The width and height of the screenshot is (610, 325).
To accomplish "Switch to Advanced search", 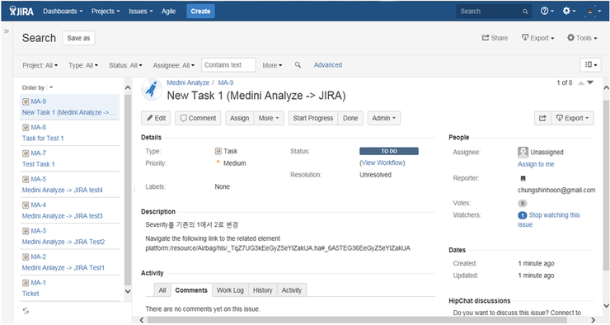I will [328, 65].
